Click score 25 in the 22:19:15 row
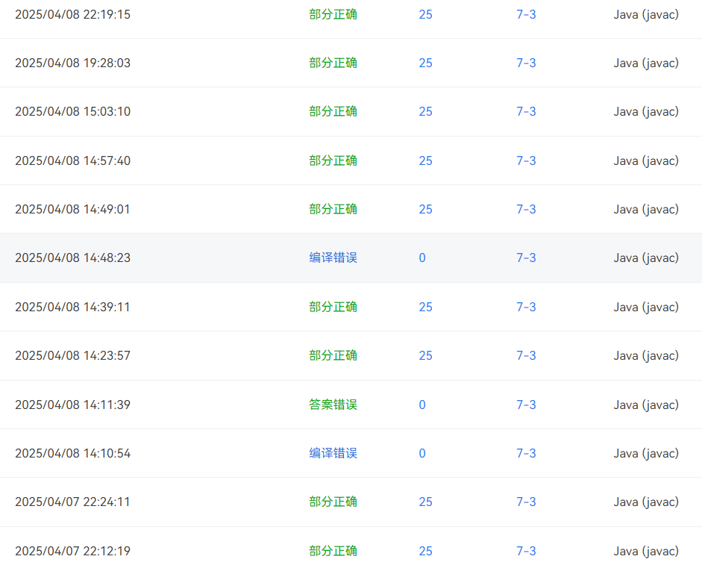 tap(426, 14)
